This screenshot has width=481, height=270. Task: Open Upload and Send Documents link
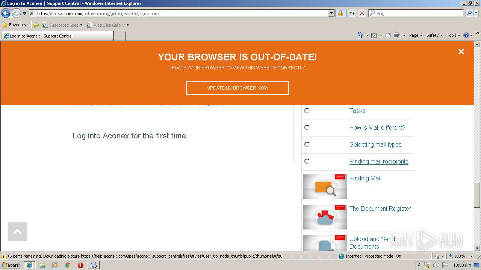pyautogui.click(x=372, y=243)
